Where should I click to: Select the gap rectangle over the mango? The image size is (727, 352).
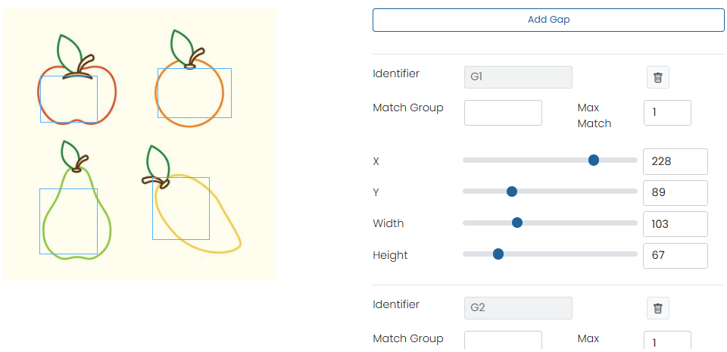point(181,208)
